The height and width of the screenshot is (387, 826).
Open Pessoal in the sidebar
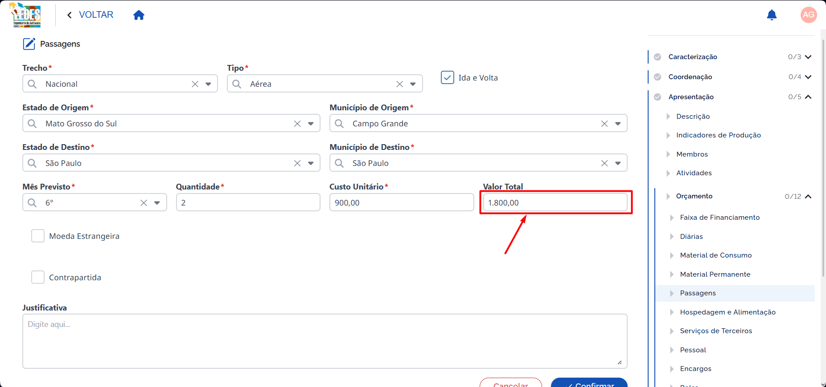point(693,350)
